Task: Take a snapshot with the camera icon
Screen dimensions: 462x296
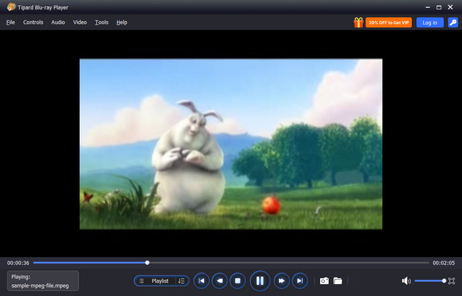Action: click(324, 281)
